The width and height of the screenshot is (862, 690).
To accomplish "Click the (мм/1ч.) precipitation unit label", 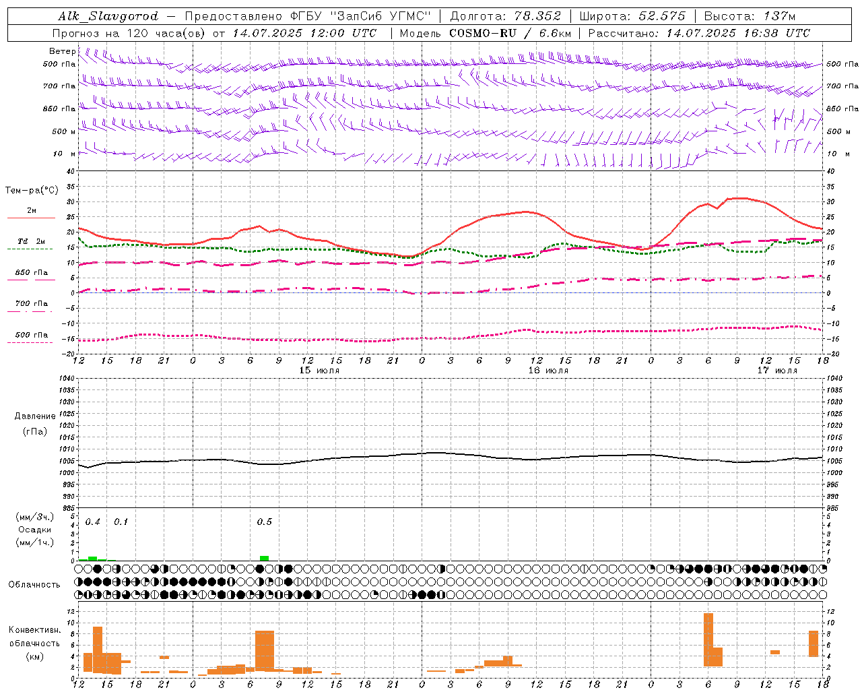I will coord(35,542).
